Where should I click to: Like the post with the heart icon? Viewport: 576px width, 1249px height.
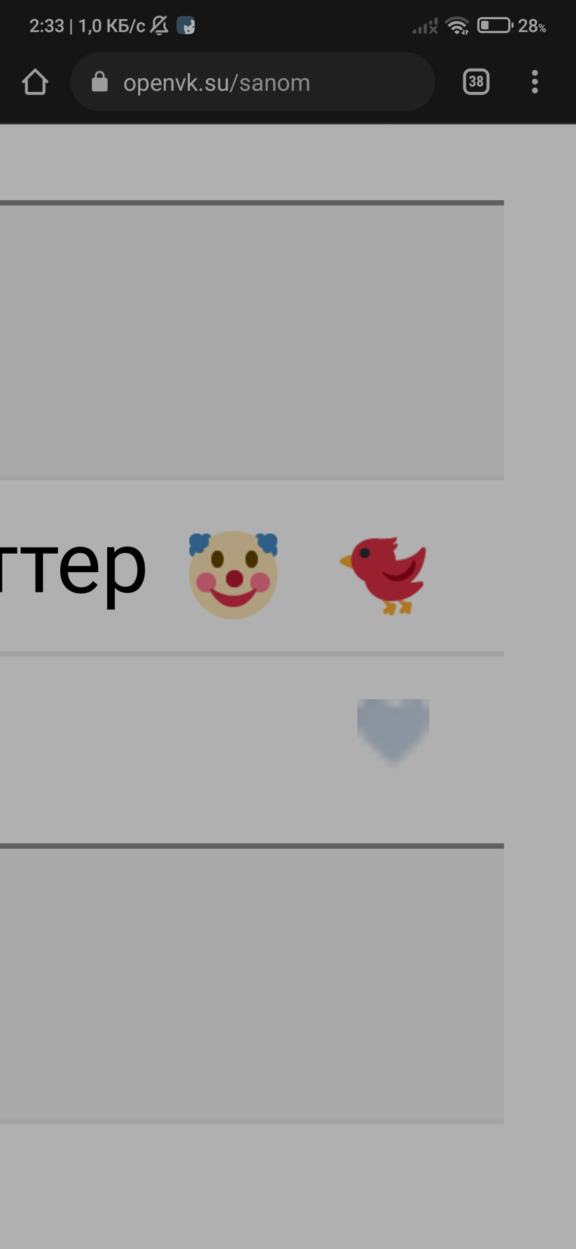pyautogui.click(x=393, y=731)
